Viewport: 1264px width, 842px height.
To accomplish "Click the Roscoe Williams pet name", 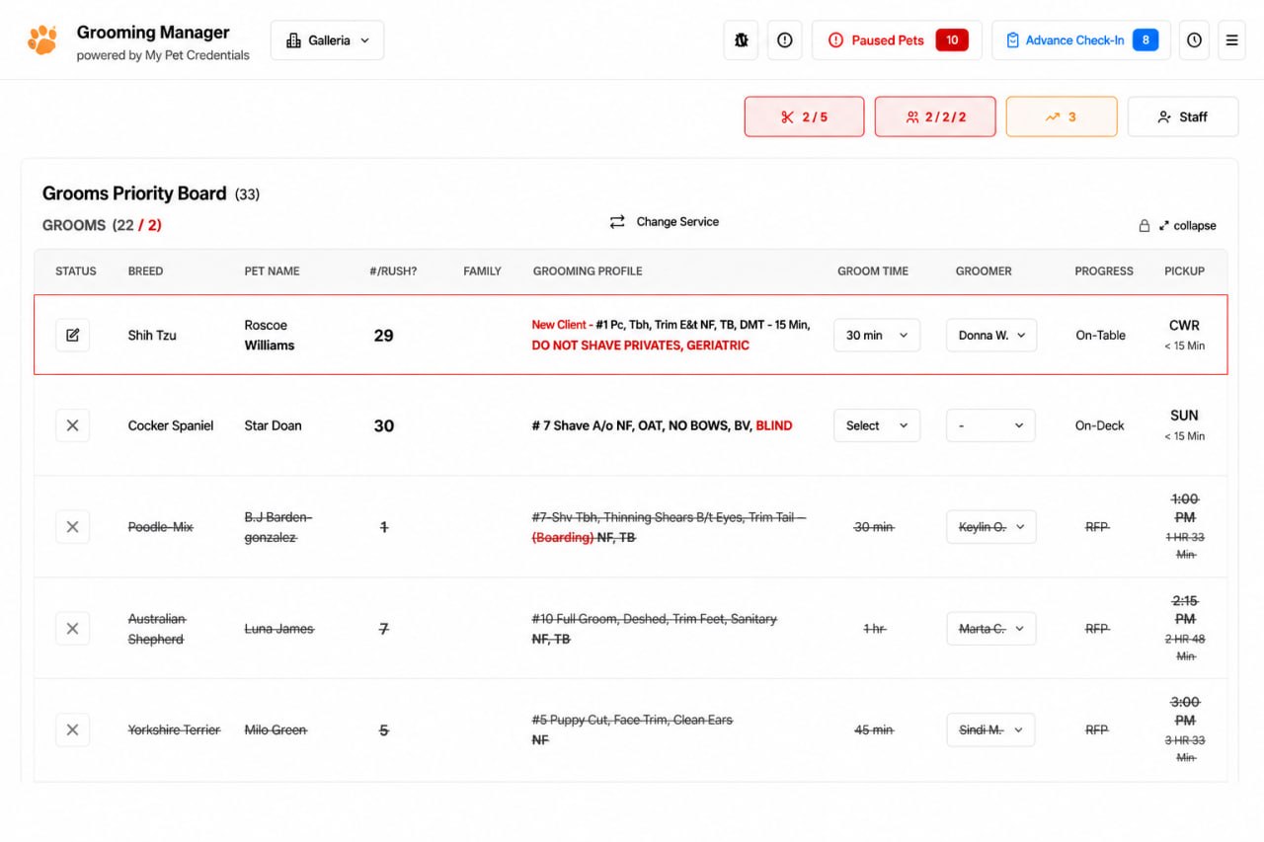I will pyautogui.click(x=270, y=336).
